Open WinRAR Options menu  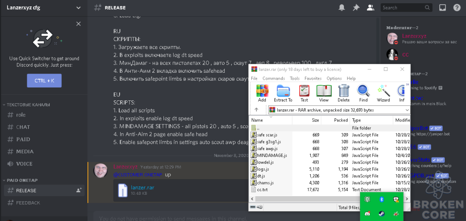point(334,78)
